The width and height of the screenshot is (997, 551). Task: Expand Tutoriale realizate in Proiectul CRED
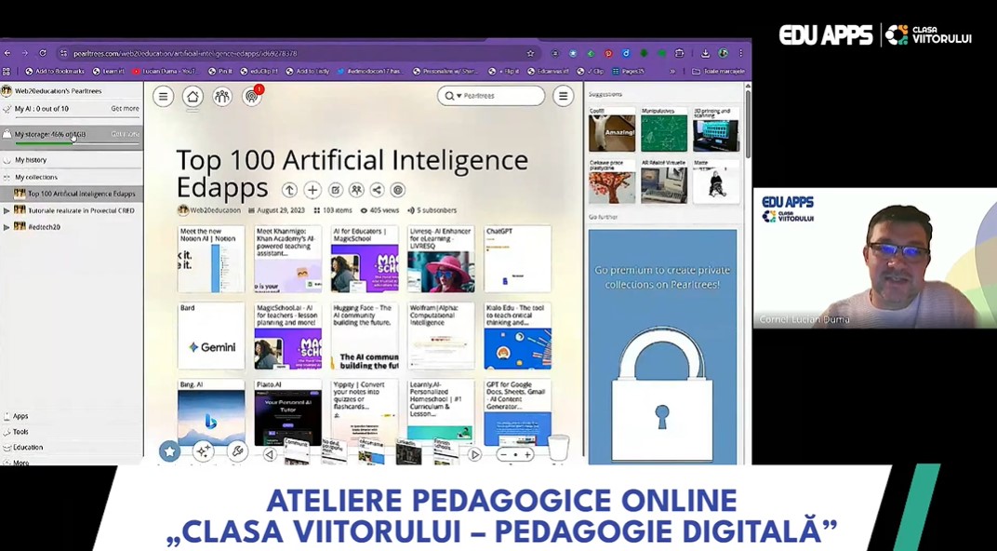tap(7, 210)
